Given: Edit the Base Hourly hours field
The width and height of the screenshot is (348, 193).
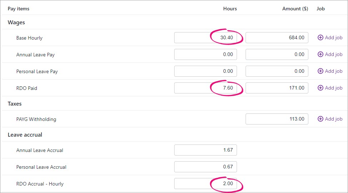Looking at the screenshot, I should click(205, 37).
